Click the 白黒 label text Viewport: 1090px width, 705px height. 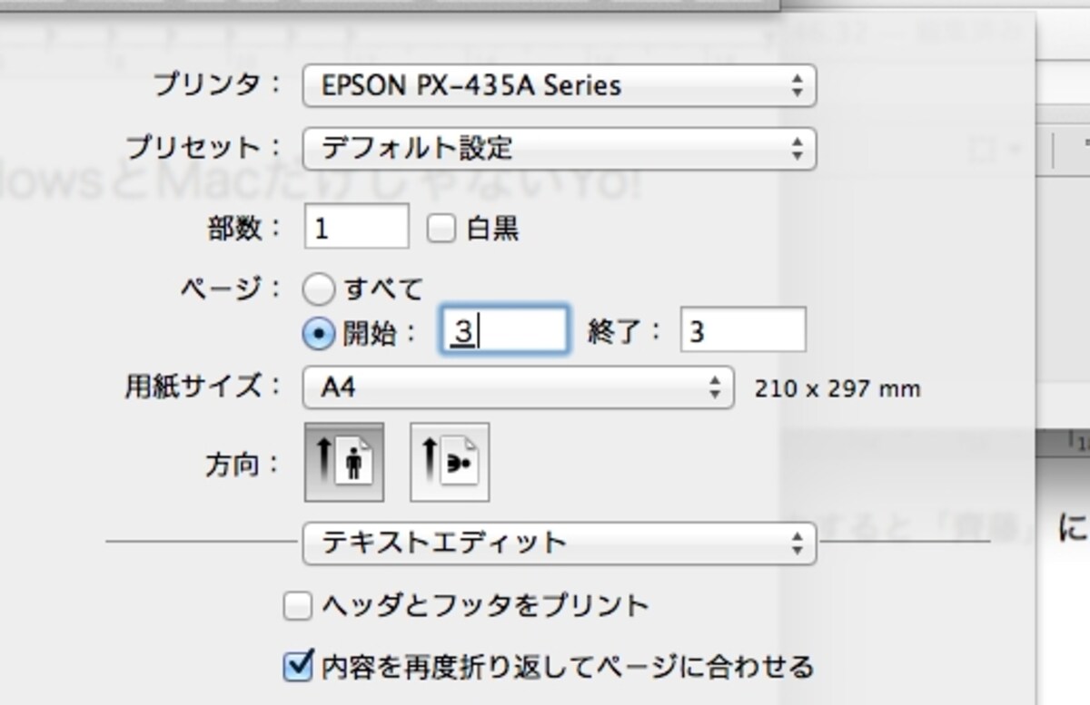coord(492,229)
